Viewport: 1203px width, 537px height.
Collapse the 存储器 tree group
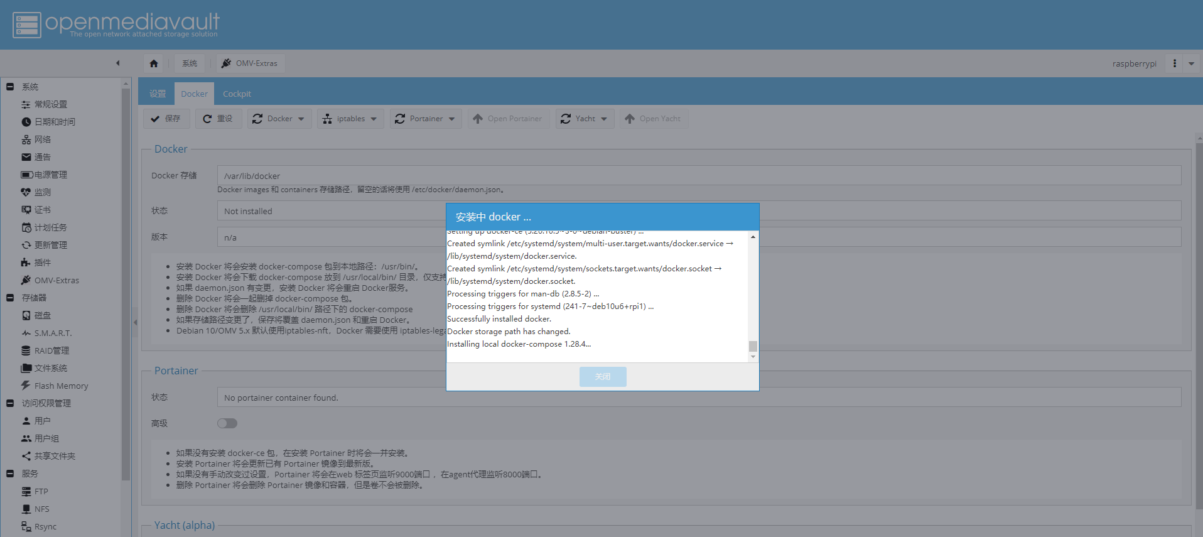tap(10, 298)
